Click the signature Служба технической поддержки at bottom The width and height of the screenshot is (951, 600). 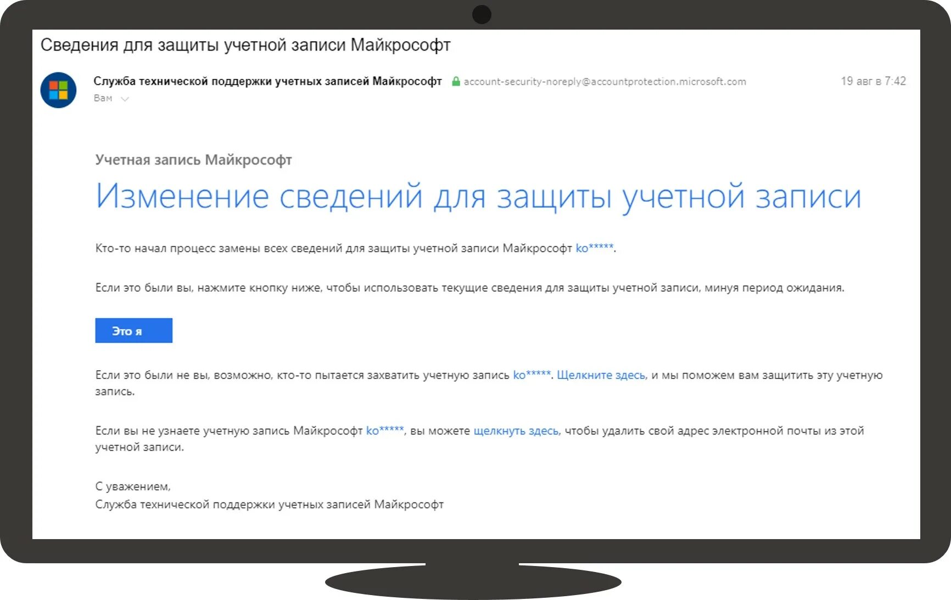[269, 505]
